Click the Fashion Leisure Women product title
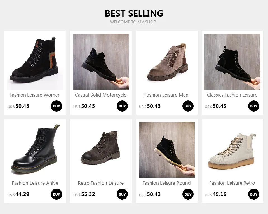Image resolution: width=268 pixels, height=214 pixels. [35, 95]
